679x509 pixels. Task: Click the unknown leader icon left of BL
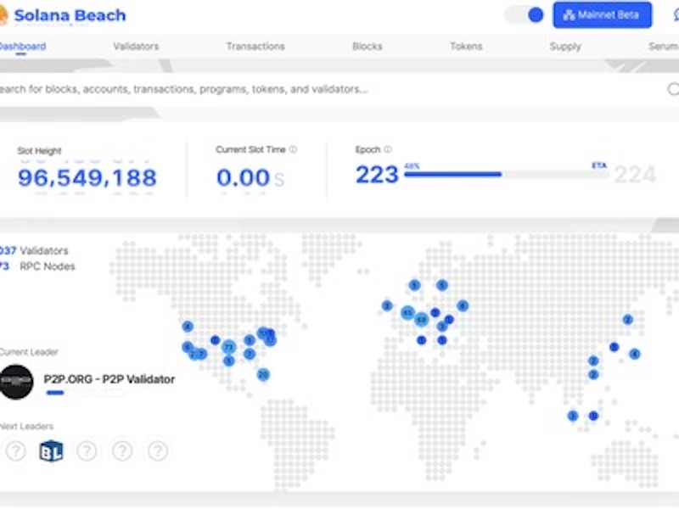[x=15, y=451]
